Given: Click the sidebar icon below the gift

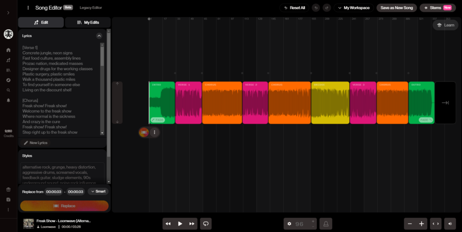Looking at the screenshot, I should coord(8,200).
